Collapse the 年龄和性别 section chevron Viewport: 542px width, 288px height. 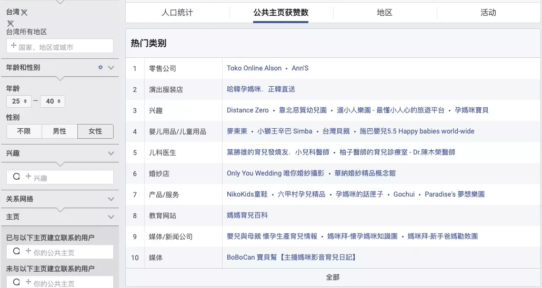[x=111, y=68]
